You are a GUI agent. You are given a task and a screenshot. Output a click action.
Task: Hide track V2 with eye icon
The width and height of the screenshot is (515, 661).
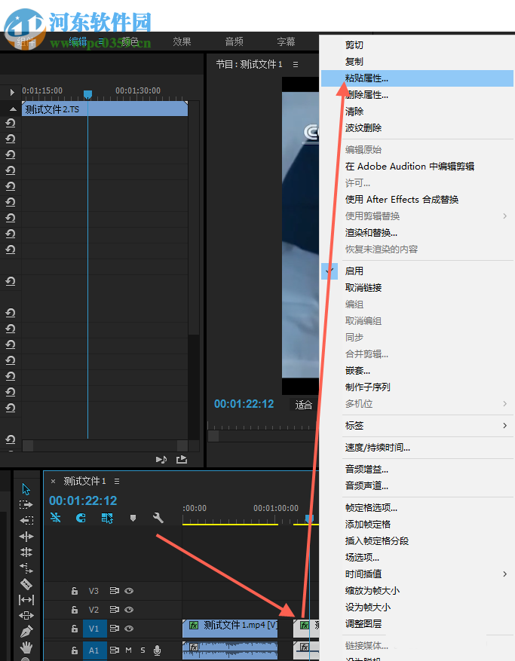(x=129, y=610)
